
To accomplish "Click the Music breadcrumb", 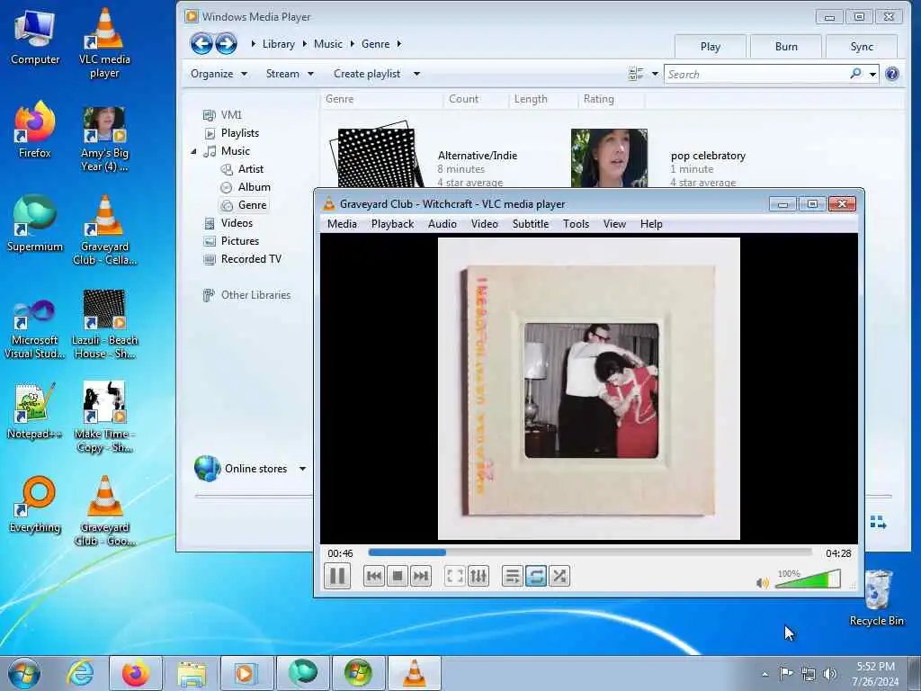I will click(327, 44).
